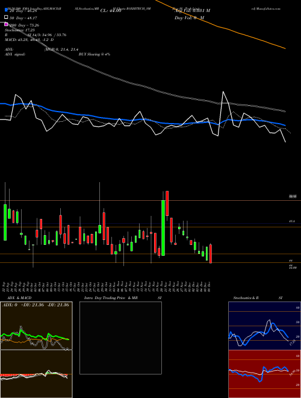Click the RSI 14/3 values line in legend

[36, 35]
